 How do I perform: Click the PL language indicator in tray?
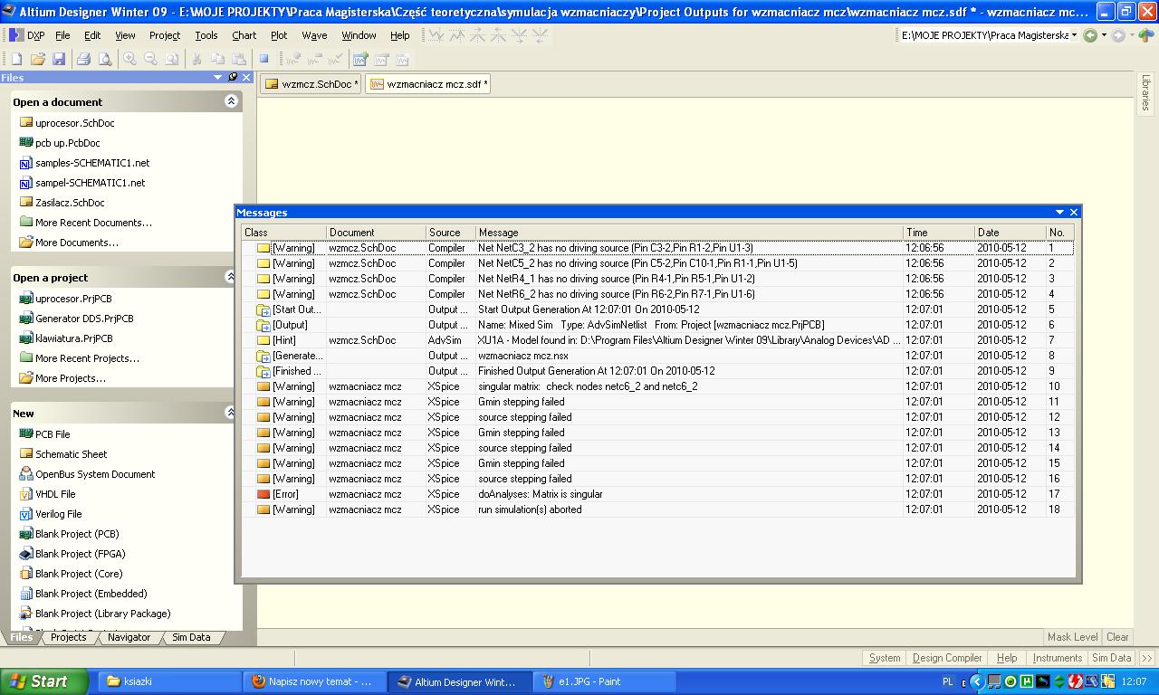pos(948,681)
